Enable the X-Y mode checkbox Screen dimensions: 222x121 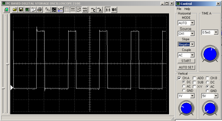point(195,87)
